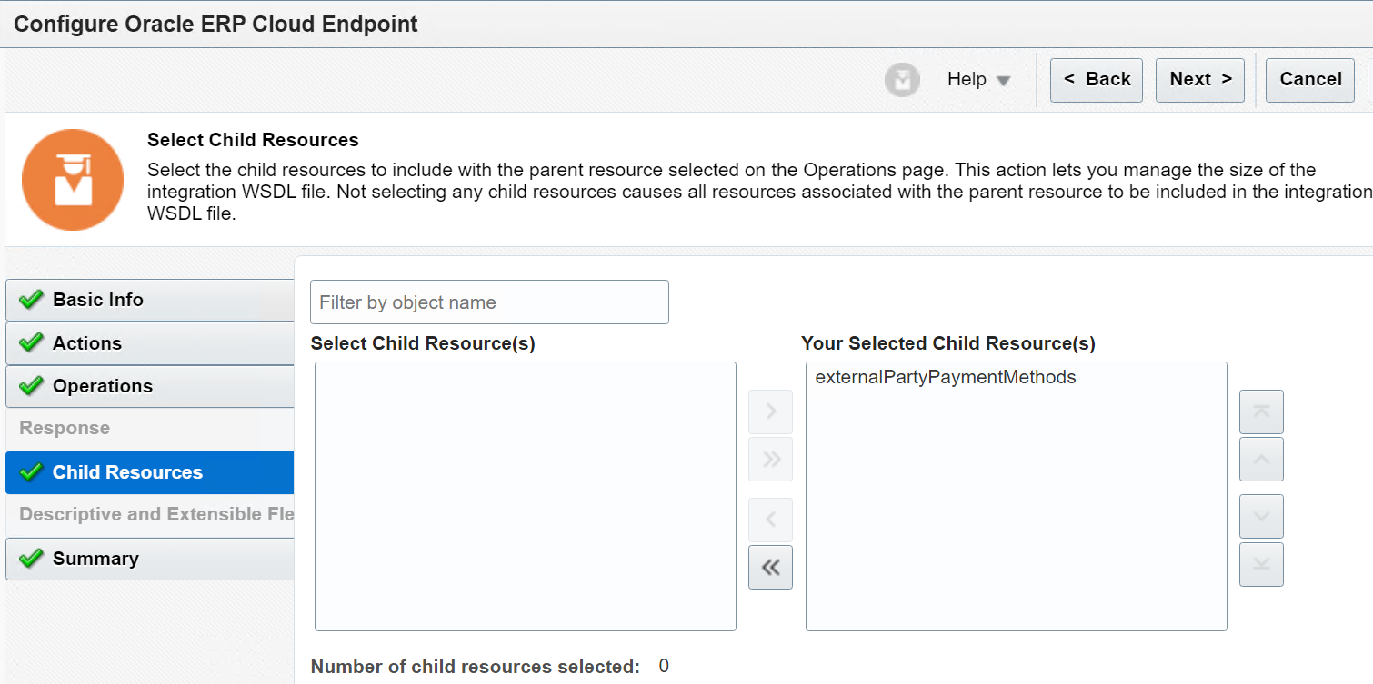Remove all items with double left arrow

pyautogui.click(x=770, y=567)
